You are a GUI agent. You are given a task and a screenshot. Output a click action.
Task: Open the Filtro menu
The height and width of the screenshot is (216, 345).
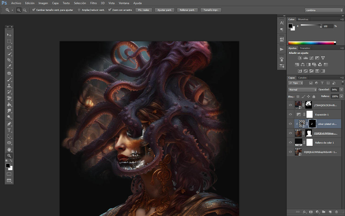click(x=94, y=3)
